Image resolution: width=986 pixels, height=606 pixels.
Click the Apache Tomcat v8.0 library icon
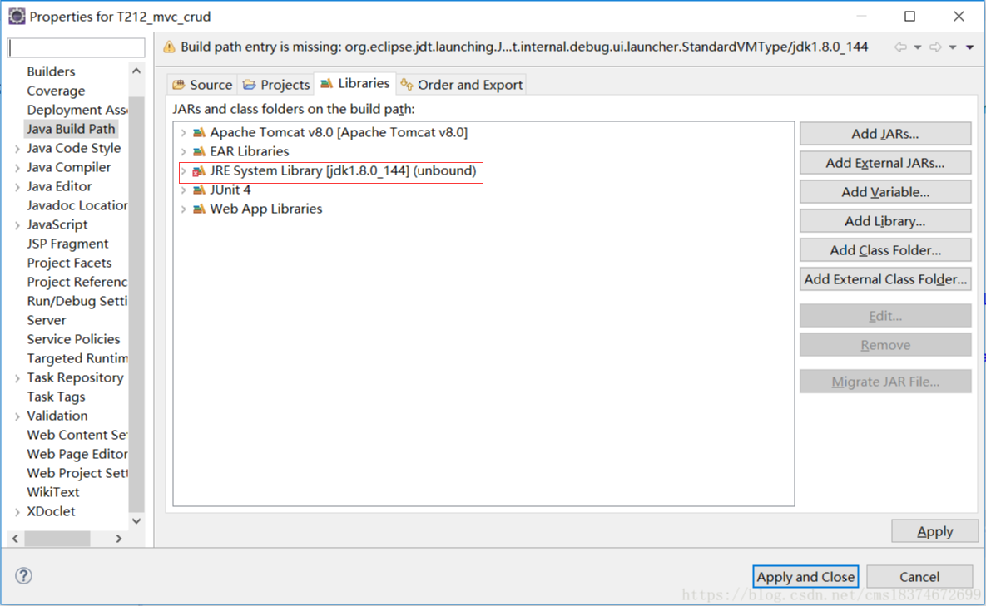(x=199, y=132)
